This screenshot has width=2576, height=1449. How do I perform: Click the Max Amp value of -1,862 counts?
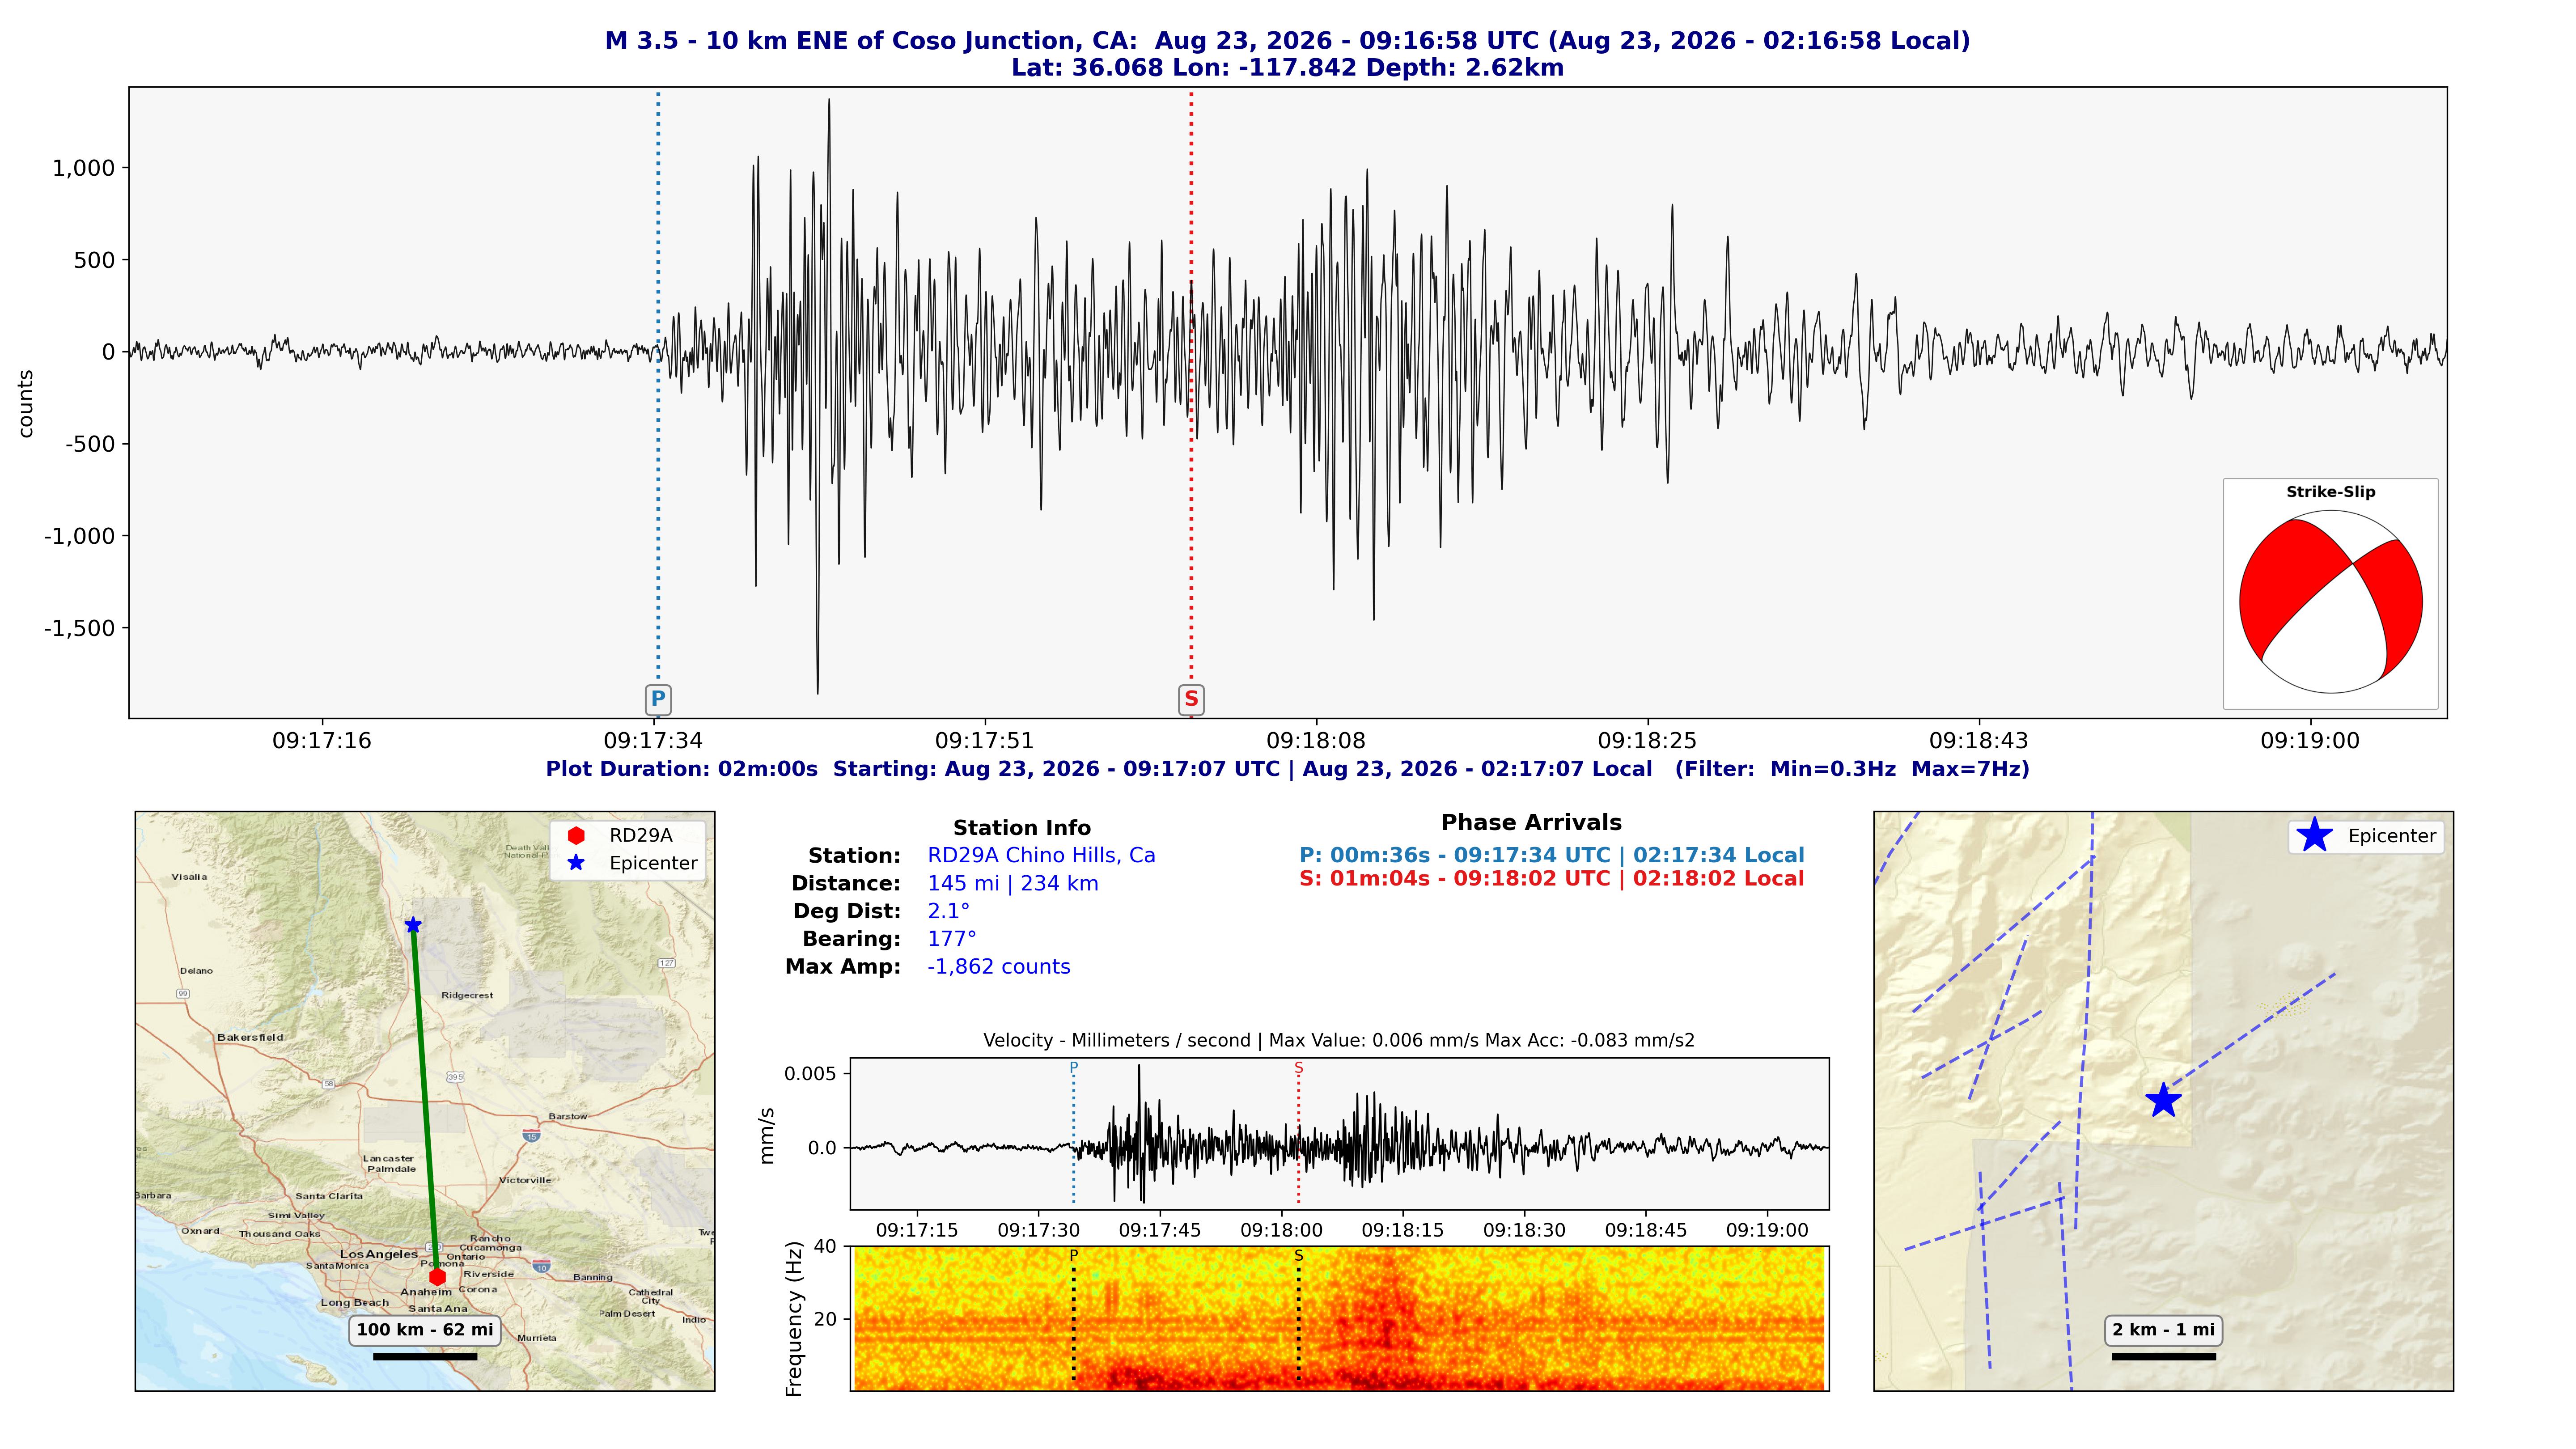[999, 967]
